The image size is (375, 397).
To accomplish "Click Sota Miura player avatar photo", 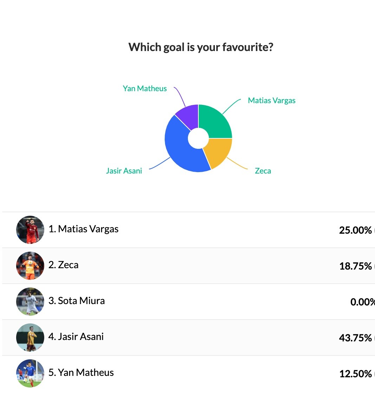I will (30, 302).
